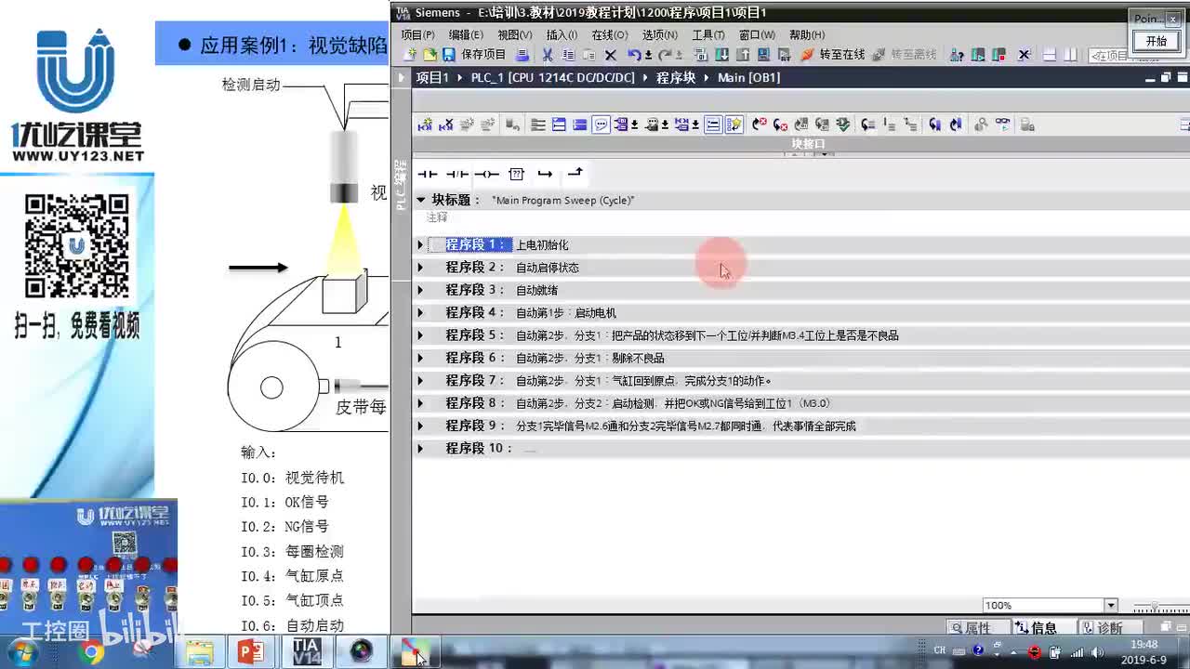Expand 程序段 2 自动启停状态
1190x669 pixels.
(x=420, y=268)
